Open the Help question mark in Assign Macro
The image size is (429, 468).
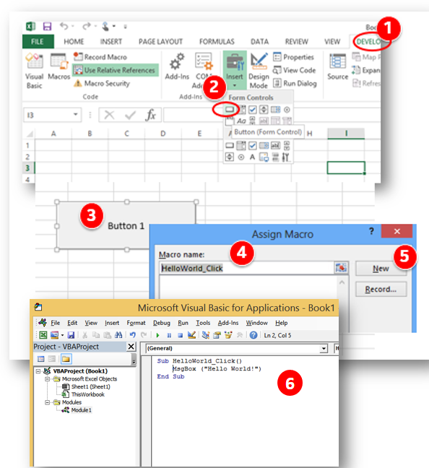[x=371, y=231]
